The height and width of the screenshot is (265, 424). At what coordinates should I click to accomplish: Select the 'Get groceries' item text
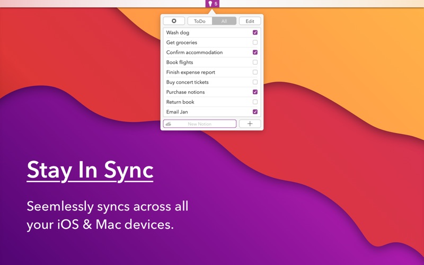pyautogui.click(x=182, y=42)
